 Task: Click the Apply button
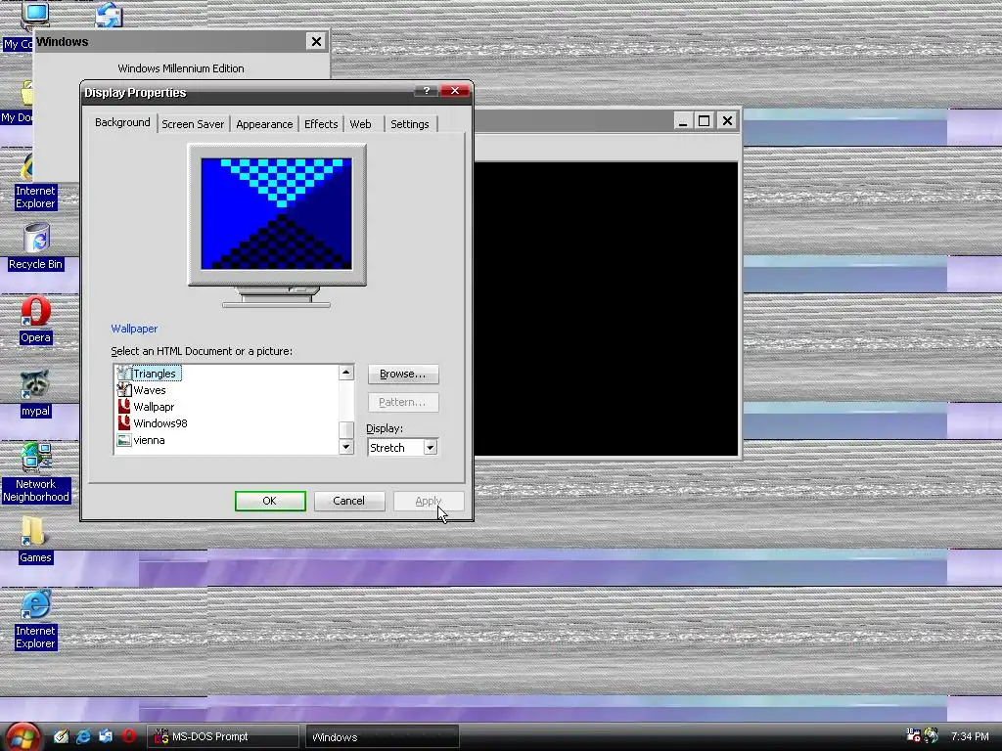[429, 501]
